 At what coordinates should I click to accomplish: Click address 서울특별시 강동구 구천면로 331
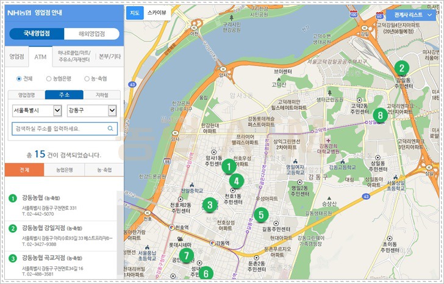(49, 208)
